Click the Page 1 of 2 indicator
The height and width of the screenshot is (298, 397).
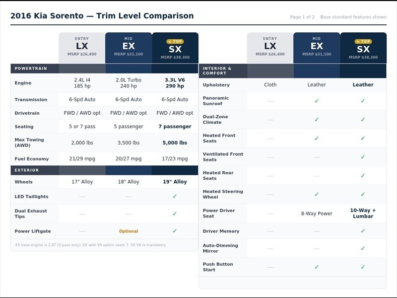pyautogui.click(x=302, y=17)
